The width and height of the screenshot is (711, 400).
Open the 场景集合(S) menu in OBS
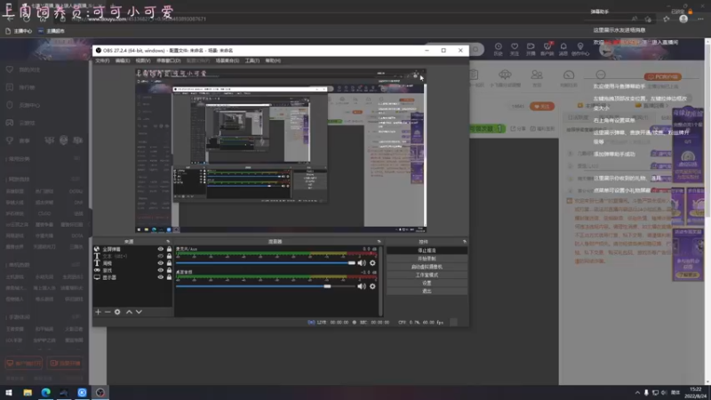click(228, 60)
